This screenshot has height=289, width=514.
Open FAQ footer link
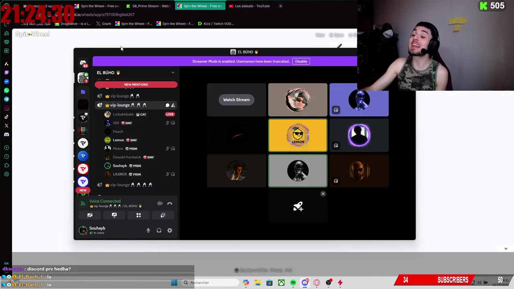pyautogui.click(x=288, y=271)
